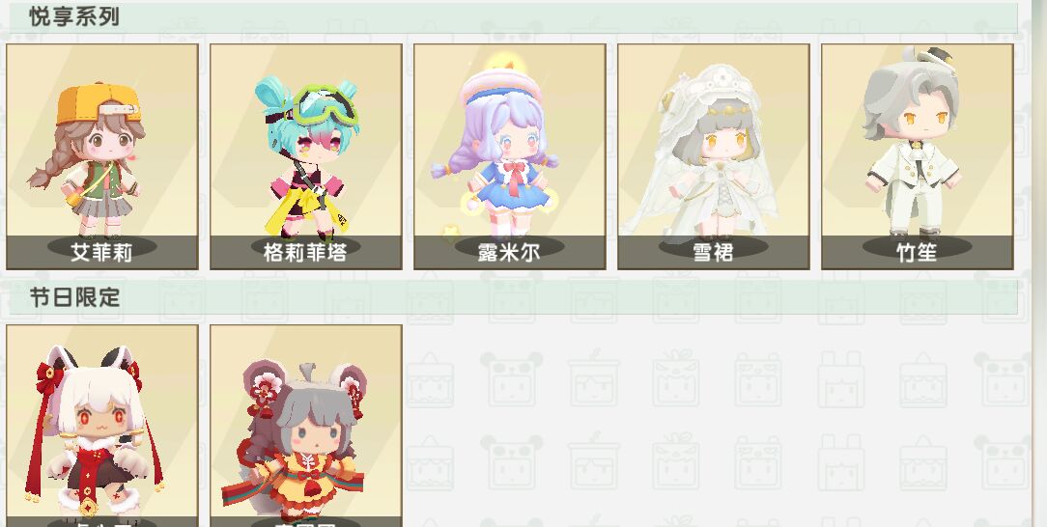Image resolution: width=1047 pixels, height=527 pixels.
Task: Tap the 露米尔 name label
Action: 509,252
